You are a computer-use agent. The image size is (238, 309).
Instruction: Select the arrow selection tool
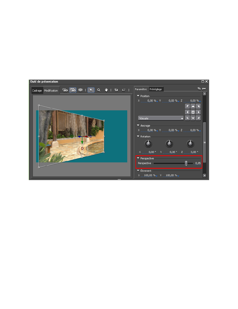(x=91, y=90)
